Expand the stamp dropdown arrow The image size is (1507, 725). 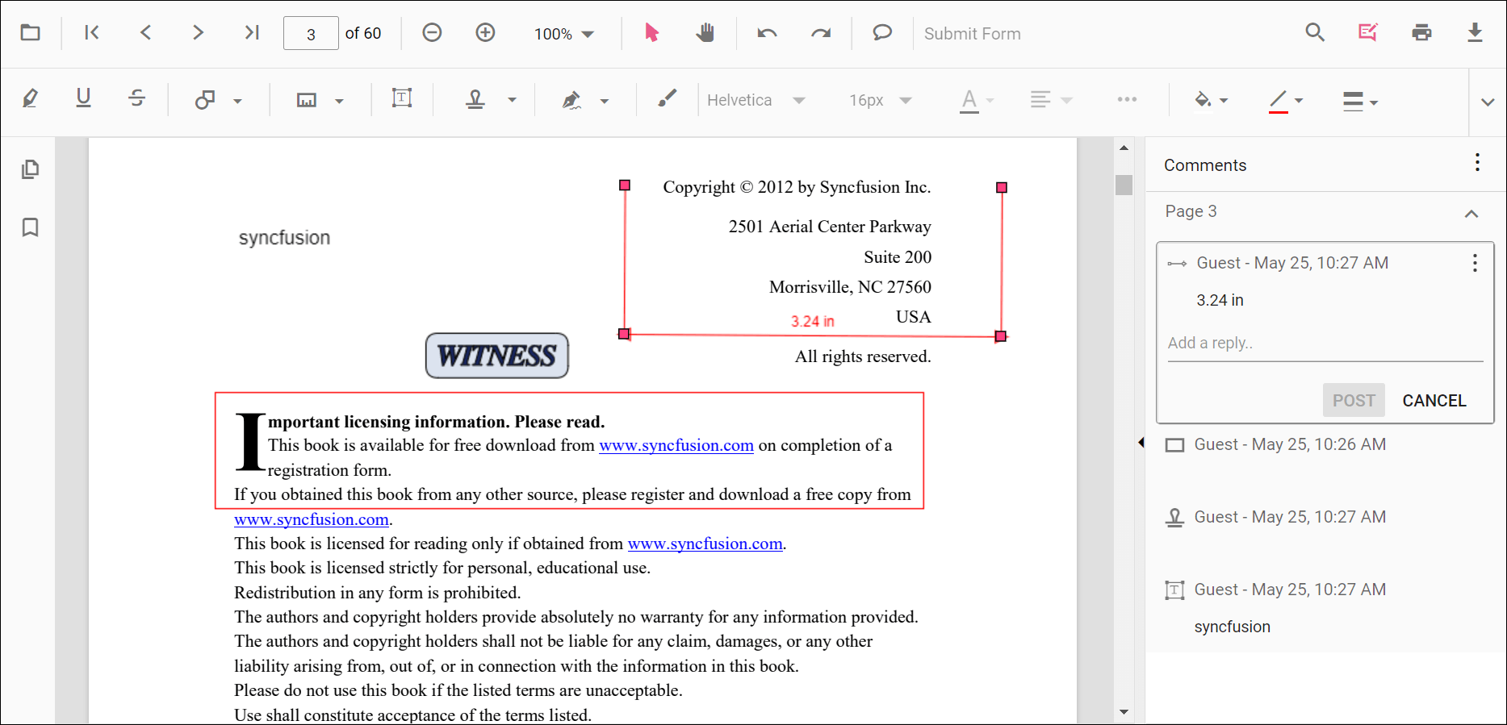coord(512,100)
